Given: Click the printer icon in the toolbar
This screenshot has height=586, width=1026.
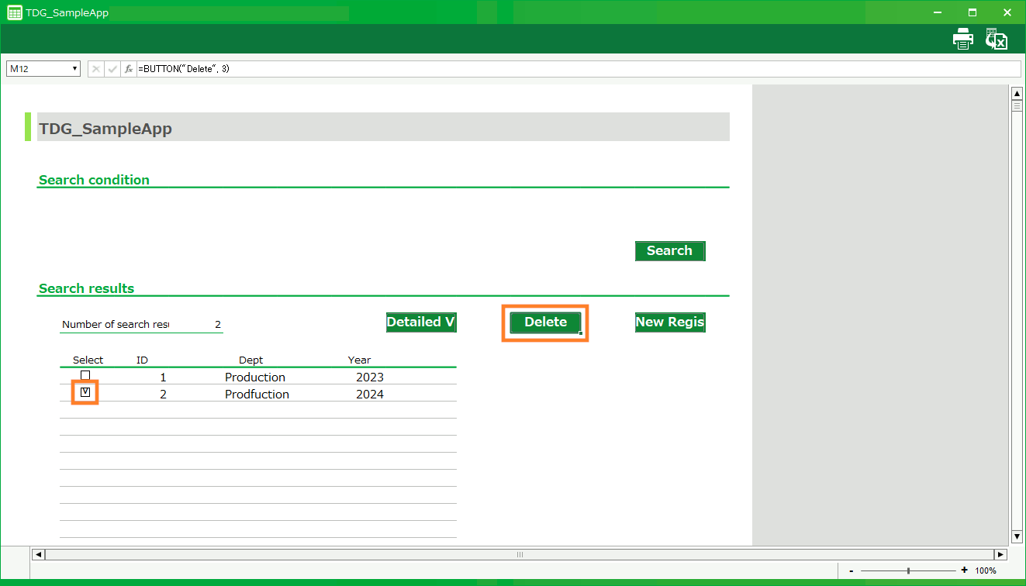Looking at the screenshot, I should [x=962, y=39].
